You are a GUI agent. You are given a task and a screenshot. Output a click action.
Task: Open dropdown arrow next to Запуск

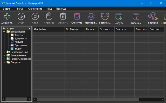point(128,18)
